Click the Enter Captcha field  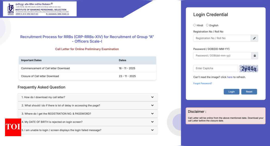(x=215, y=68)
